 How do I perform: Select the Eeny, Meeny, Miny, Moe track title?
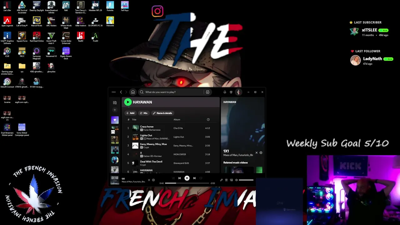[x=153, y=144]
